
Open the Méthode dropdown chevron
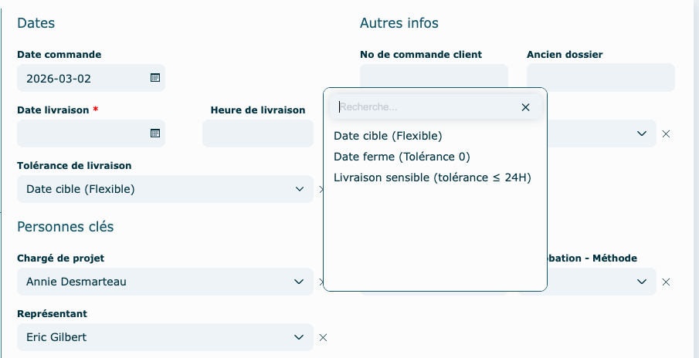pos(641,282)
